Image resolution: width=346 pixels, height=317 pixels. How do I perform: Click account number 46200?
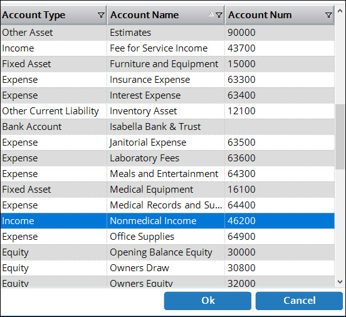click(241, 221)
